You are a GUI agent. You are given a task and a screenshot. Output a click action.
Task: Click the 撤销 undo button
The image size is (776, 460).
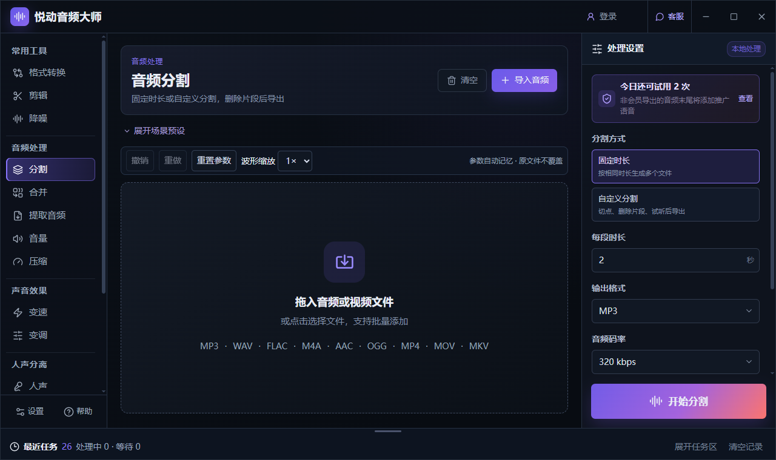(140, 161)
